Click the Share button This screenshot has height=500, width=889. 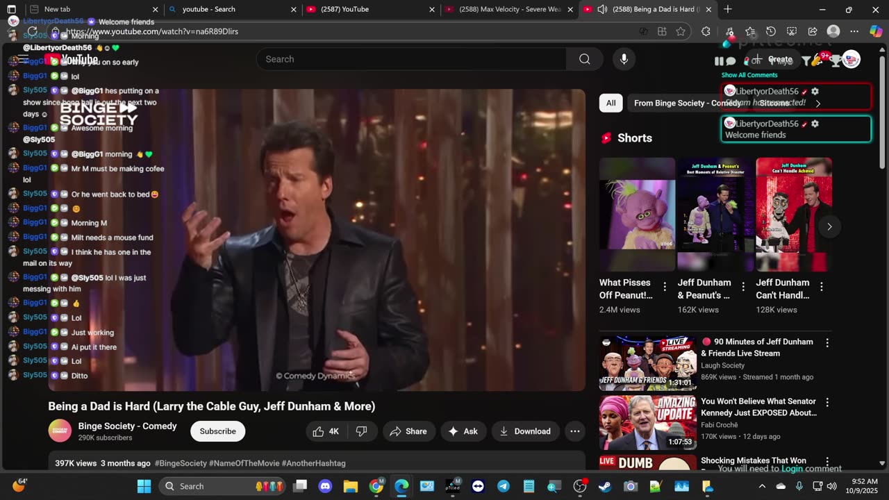pos(408,431)
